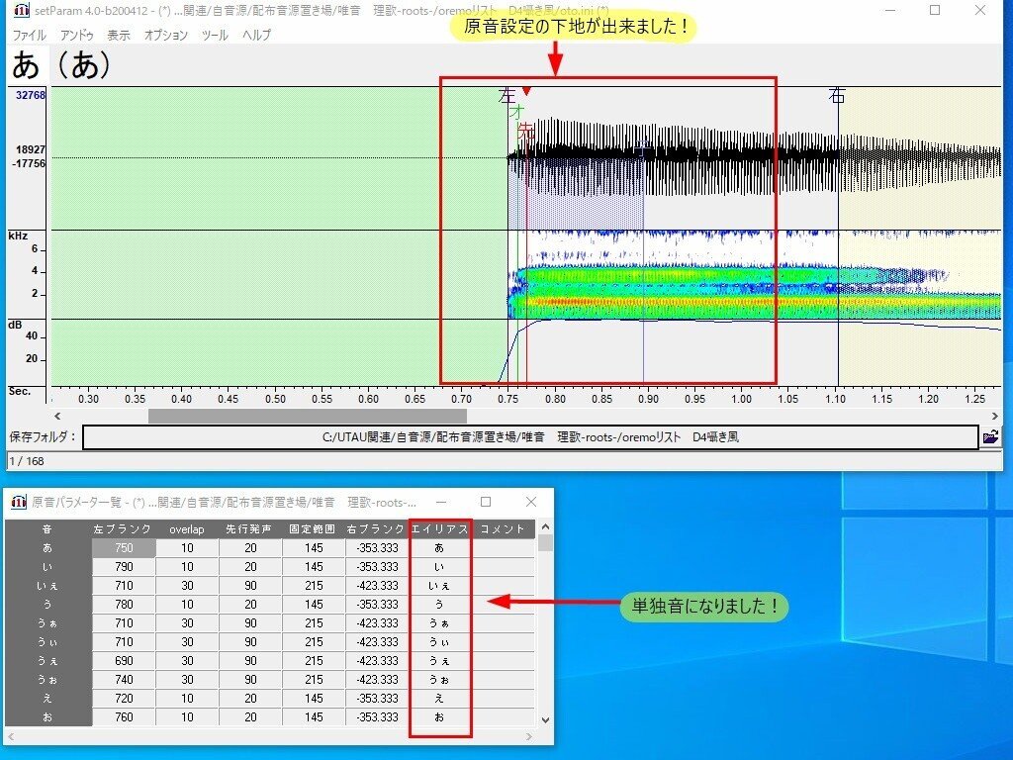Image resolution: width=1013 pixels, height=760 pixels.
Task: Close the 原音パラメータ一覧 window
Action: click(531, 502)
